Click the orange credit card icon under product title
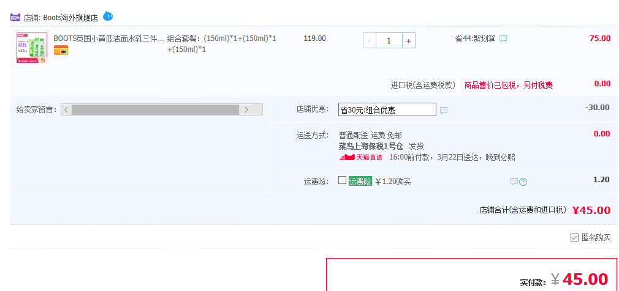Viewport: 619px width, 291px height. coord(61,50)
